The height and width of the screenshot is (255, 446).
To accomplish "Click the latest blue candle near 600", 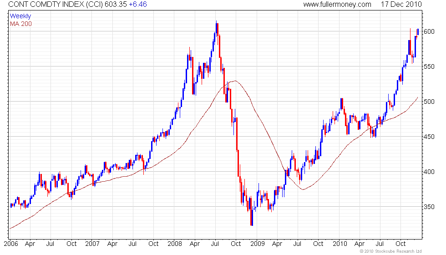I will (x=418, y=32).
